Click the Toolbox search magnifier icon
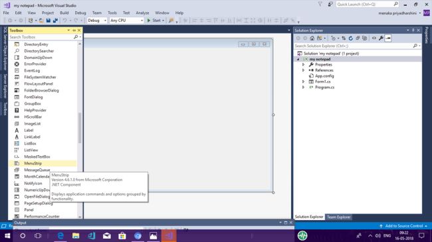This screenshot has height=242, width=432. (x=76, y=37)
